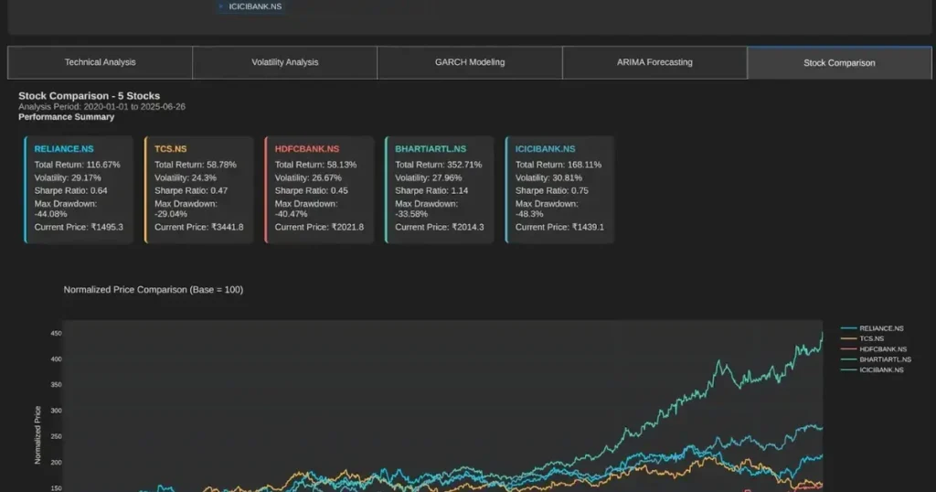Toggle ICICIBANK.NS in the chart legend
The width and height of the screenshot is (936, 492).
click(881, 369)
